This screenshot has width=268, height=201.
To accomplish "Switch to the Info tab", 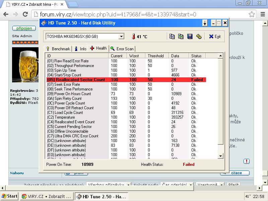I will click(x=80, y=49).
